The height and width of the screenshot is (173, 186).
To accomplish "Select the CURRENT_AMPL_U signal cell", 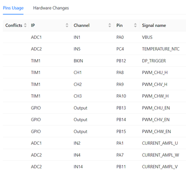I will pos(160,143).
